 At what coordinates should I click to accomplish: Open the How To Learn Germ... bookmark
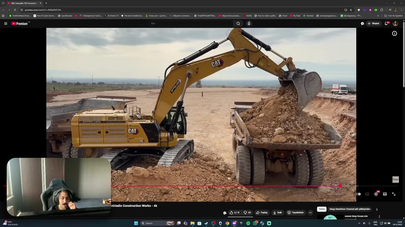[x=44, y=16]
